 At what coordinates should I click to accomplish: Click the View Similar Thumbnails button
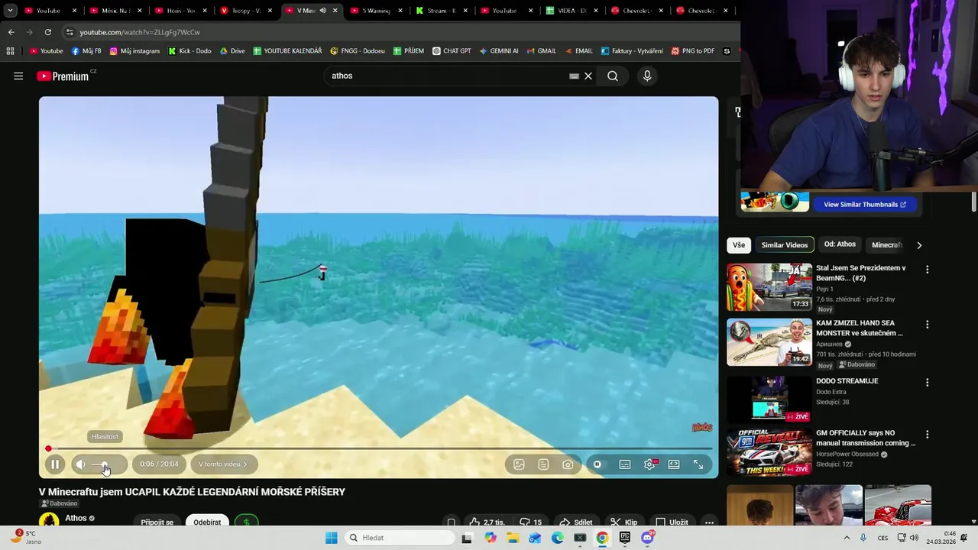tap(865, 205)
